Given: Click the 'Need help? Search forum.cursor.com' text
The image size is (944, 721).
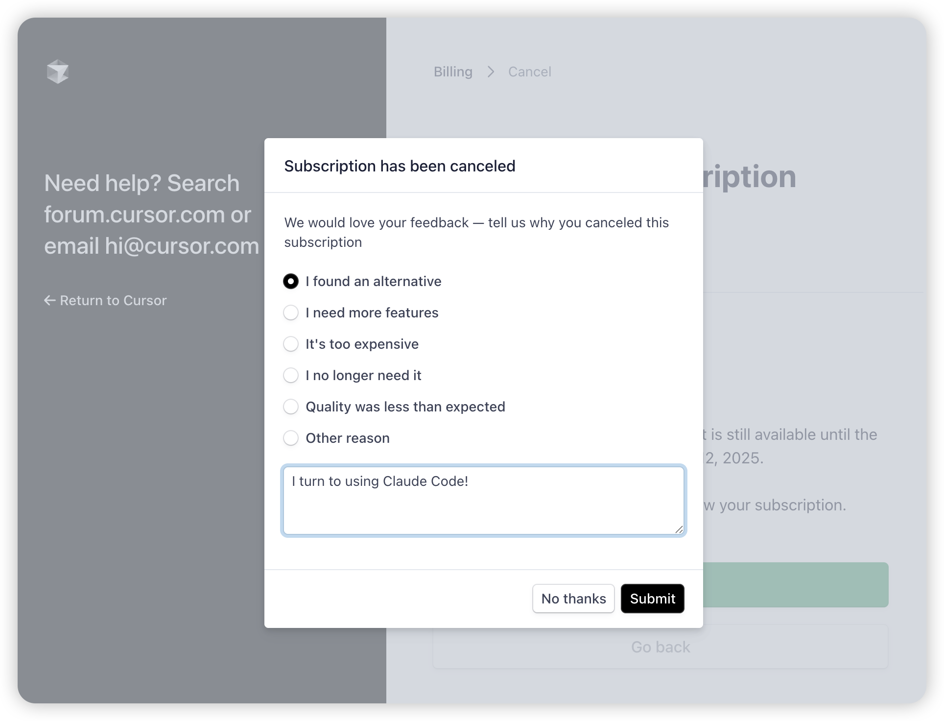Looking at the screenshot, I should tap(152, 215).
